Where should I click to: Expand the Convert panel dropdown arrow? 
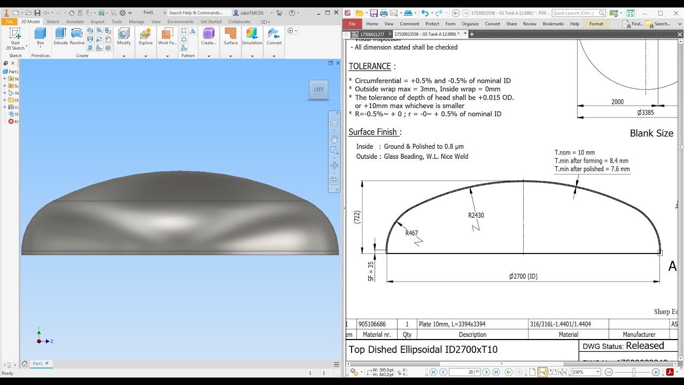274,56
